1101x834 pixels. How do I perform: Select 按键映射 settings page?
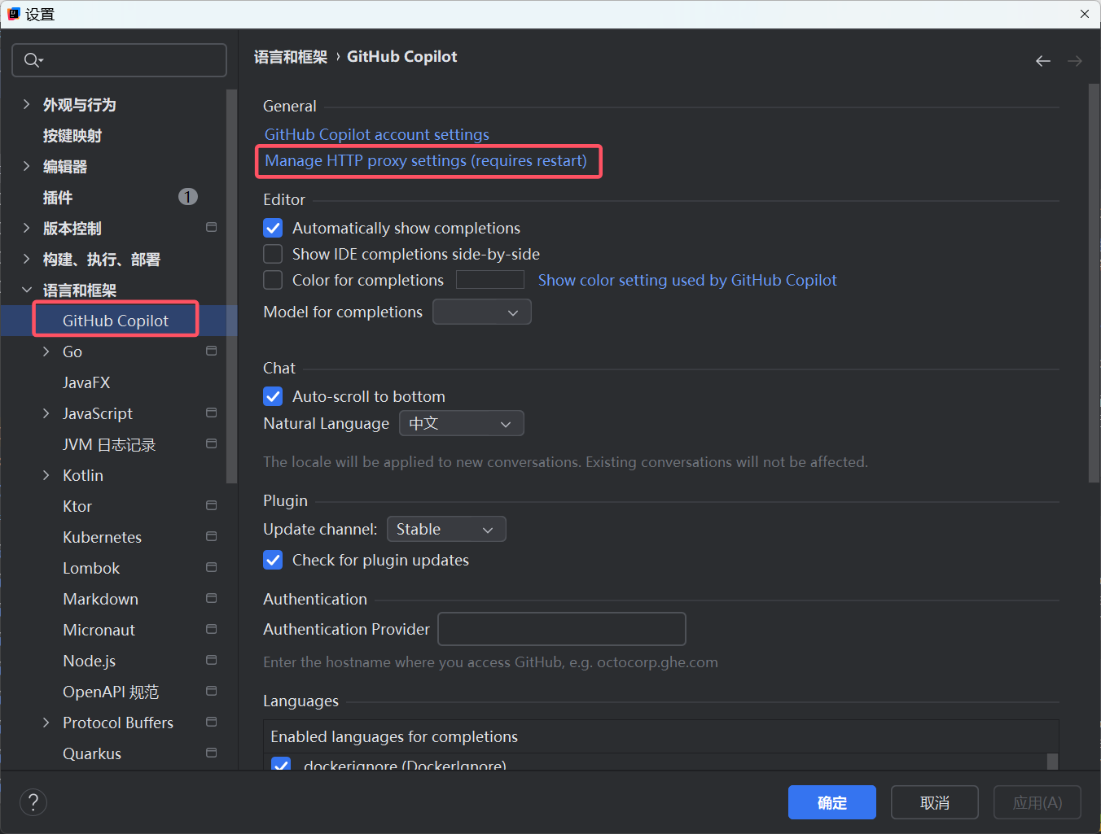pos(72,136)
